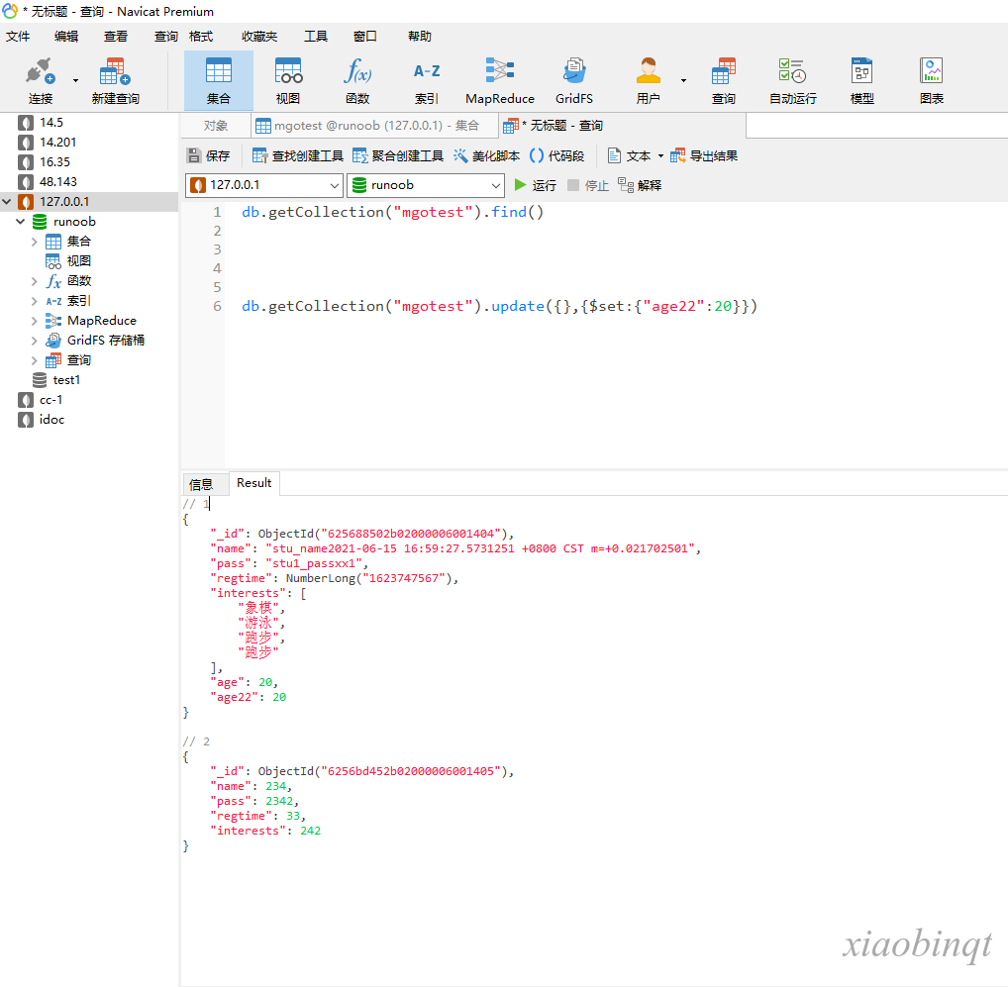The width and height of the screenshot is (1008, 987).
Task: Expand the 集合 tree node
Action: coord(34,242)
